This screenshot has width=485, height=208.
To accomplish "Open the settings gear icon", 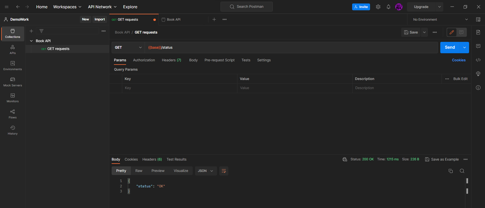I will click(x=378, y=7).
